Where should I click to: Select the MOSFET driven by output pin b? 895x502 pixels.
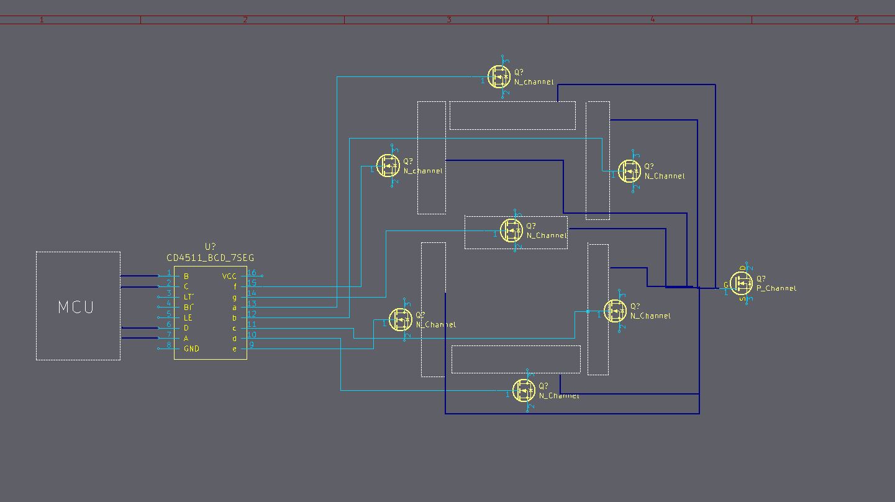tap(629, 171)
